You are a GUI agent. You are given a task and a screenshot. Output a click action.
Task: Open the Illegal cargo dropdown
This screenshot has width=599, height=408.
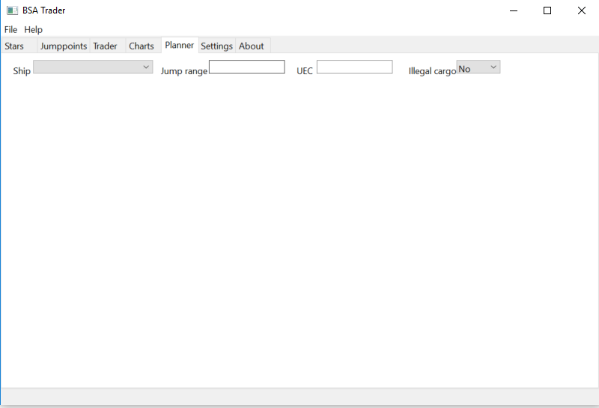(478, 67)
